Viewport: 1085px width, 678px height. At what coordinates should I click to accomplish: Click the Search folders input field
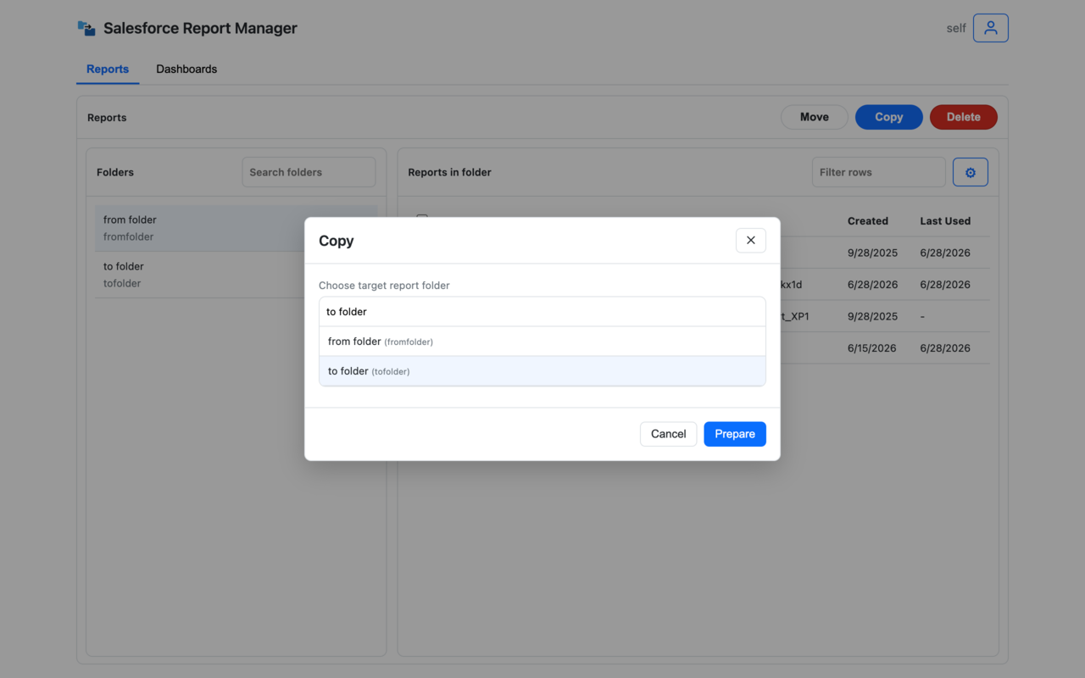pos(309,172)
